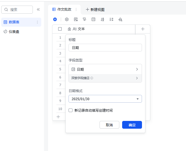The width and height of the screenshot is (186, 151).
Task: Click 新建视图 to create view
Action: click(95, 10)
